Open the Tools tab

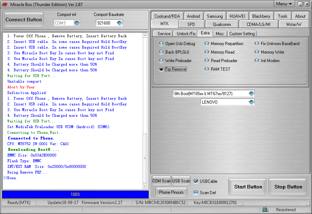pos(283,16)
